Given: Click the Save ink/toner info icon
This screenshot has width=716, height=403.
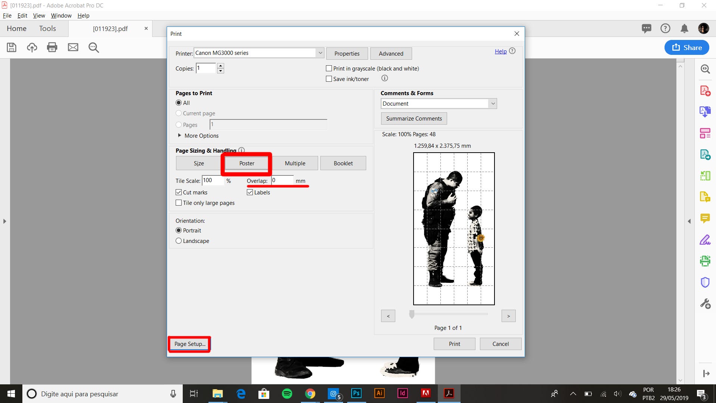Looking at the screenshot, I should pyautogui.click(x=384, y=78).
